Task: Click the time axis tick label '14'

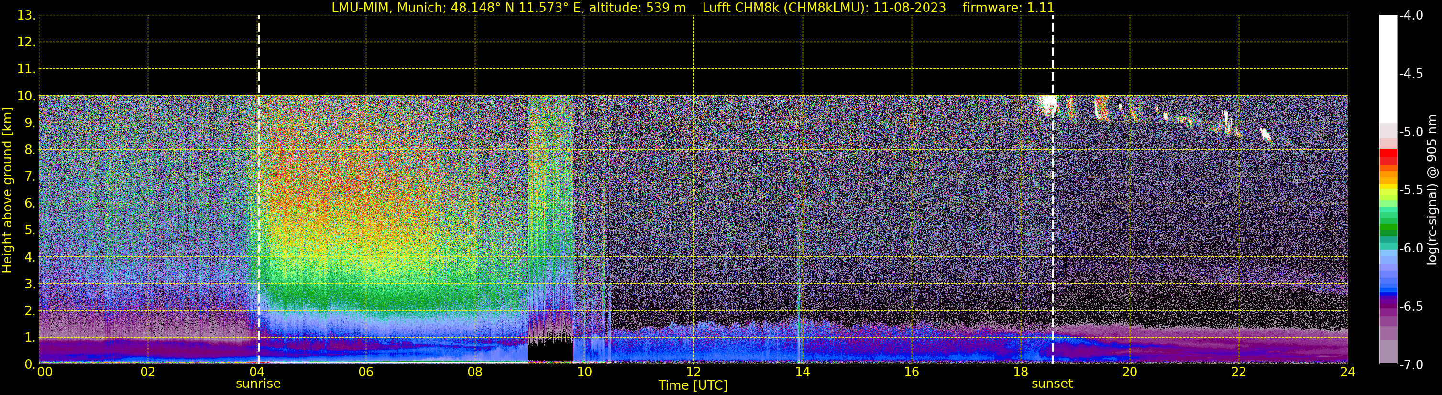Action: tap(803, 372)
